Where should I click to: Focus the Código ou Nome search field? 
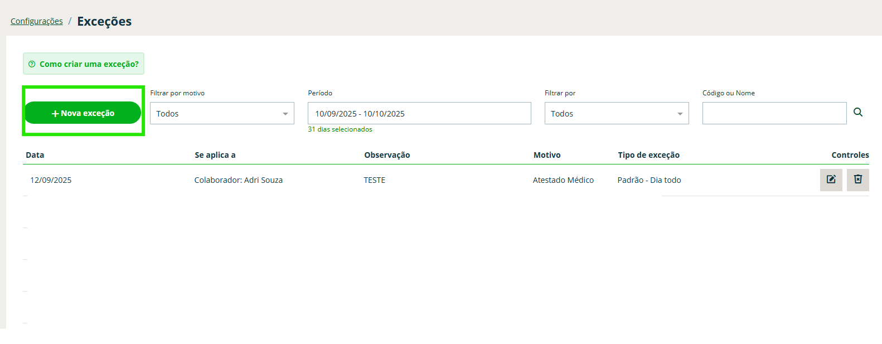(x=774, y=114)
